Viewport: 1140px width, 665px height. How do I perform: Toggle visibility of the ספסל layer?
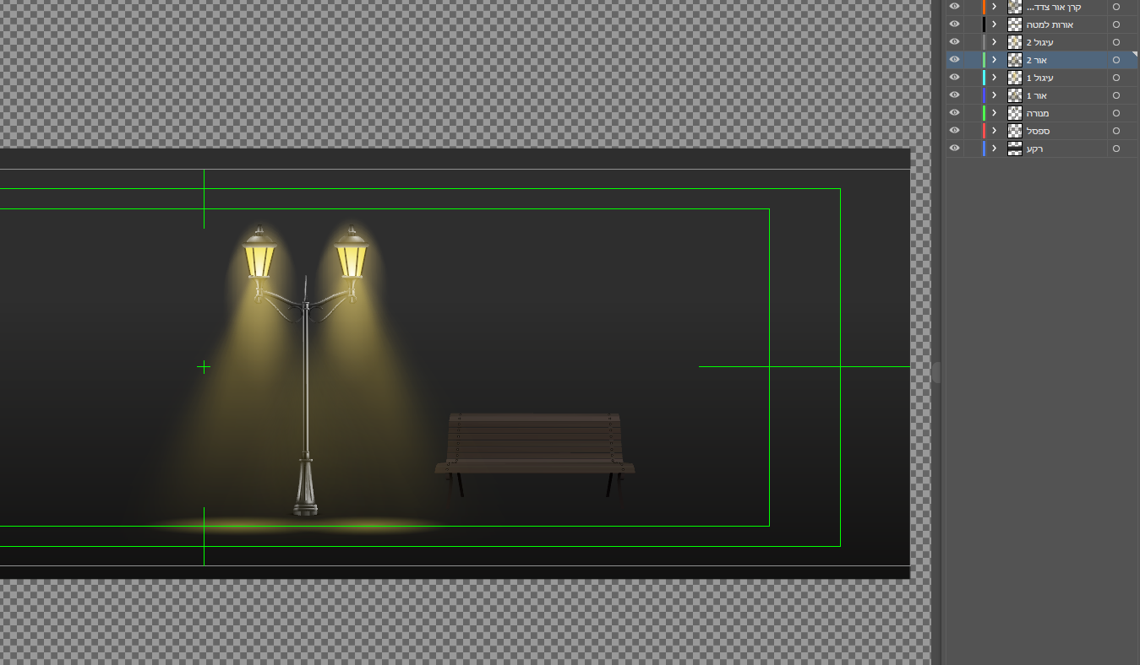954,131
